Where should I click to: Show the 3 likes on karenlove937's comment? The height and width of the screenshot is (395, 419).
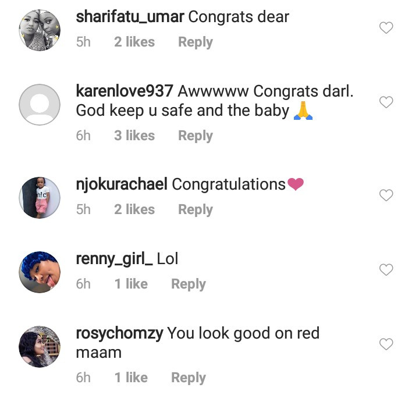click(x=134, y=136)
